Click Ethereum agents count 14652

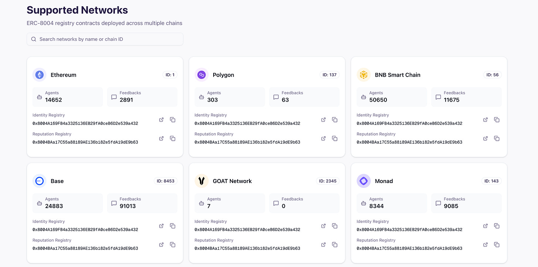coord(54,100)
